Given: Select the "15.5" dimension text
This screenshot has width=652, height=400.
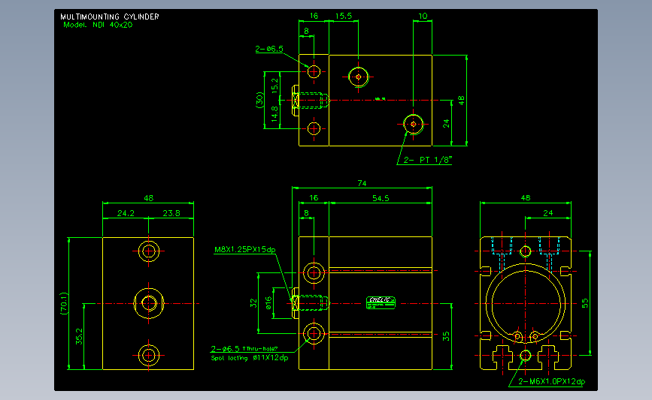Looking at the screenshot, I should 344,17.
